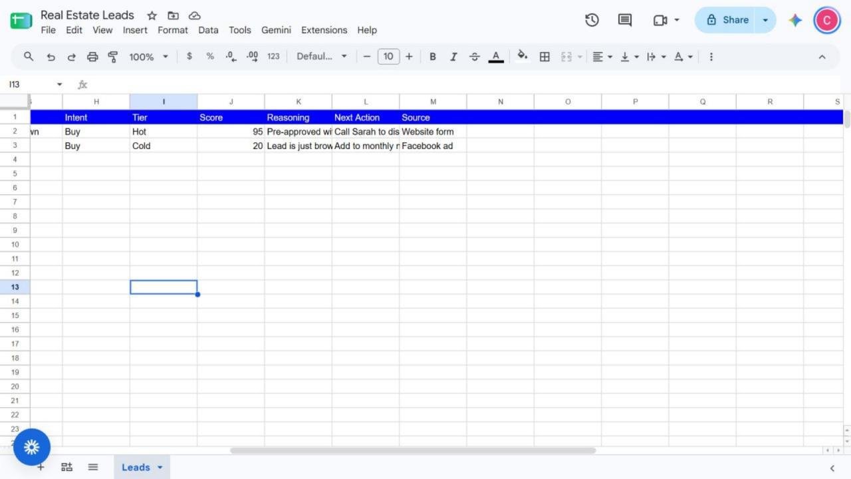851x479 pixels.
Task: Open the text color picker
Action: [x=496, y=57]
